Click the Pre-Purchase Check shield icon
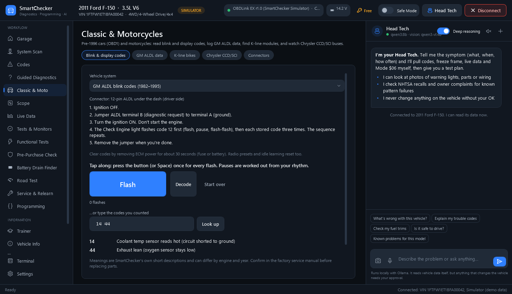 [10, 155]
